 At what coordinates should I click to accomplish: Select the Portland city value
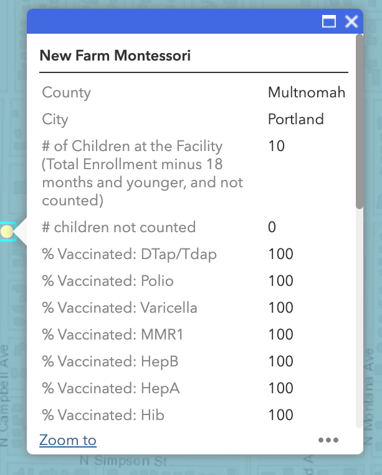click(x=295, y=119)
